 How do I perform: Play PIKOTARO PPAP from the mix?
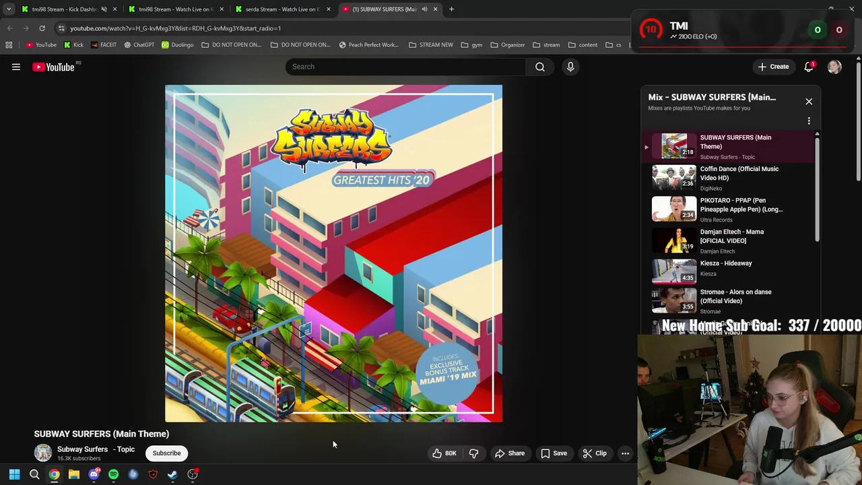[x=729, y=209]
